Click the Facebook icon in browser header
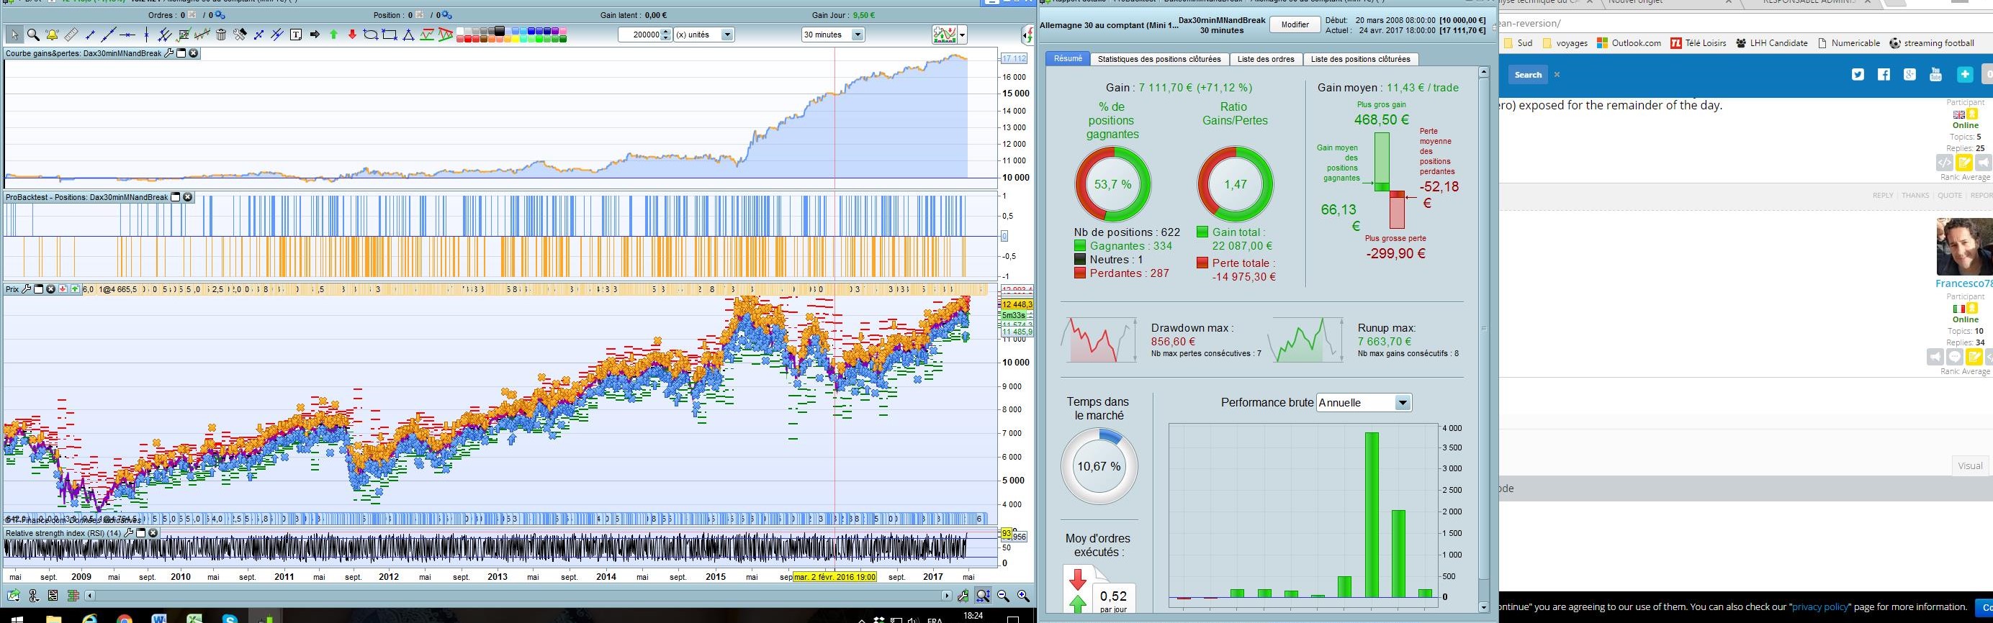The width and height of the screenshot is (1993, 623). (x=1884, y=74)
